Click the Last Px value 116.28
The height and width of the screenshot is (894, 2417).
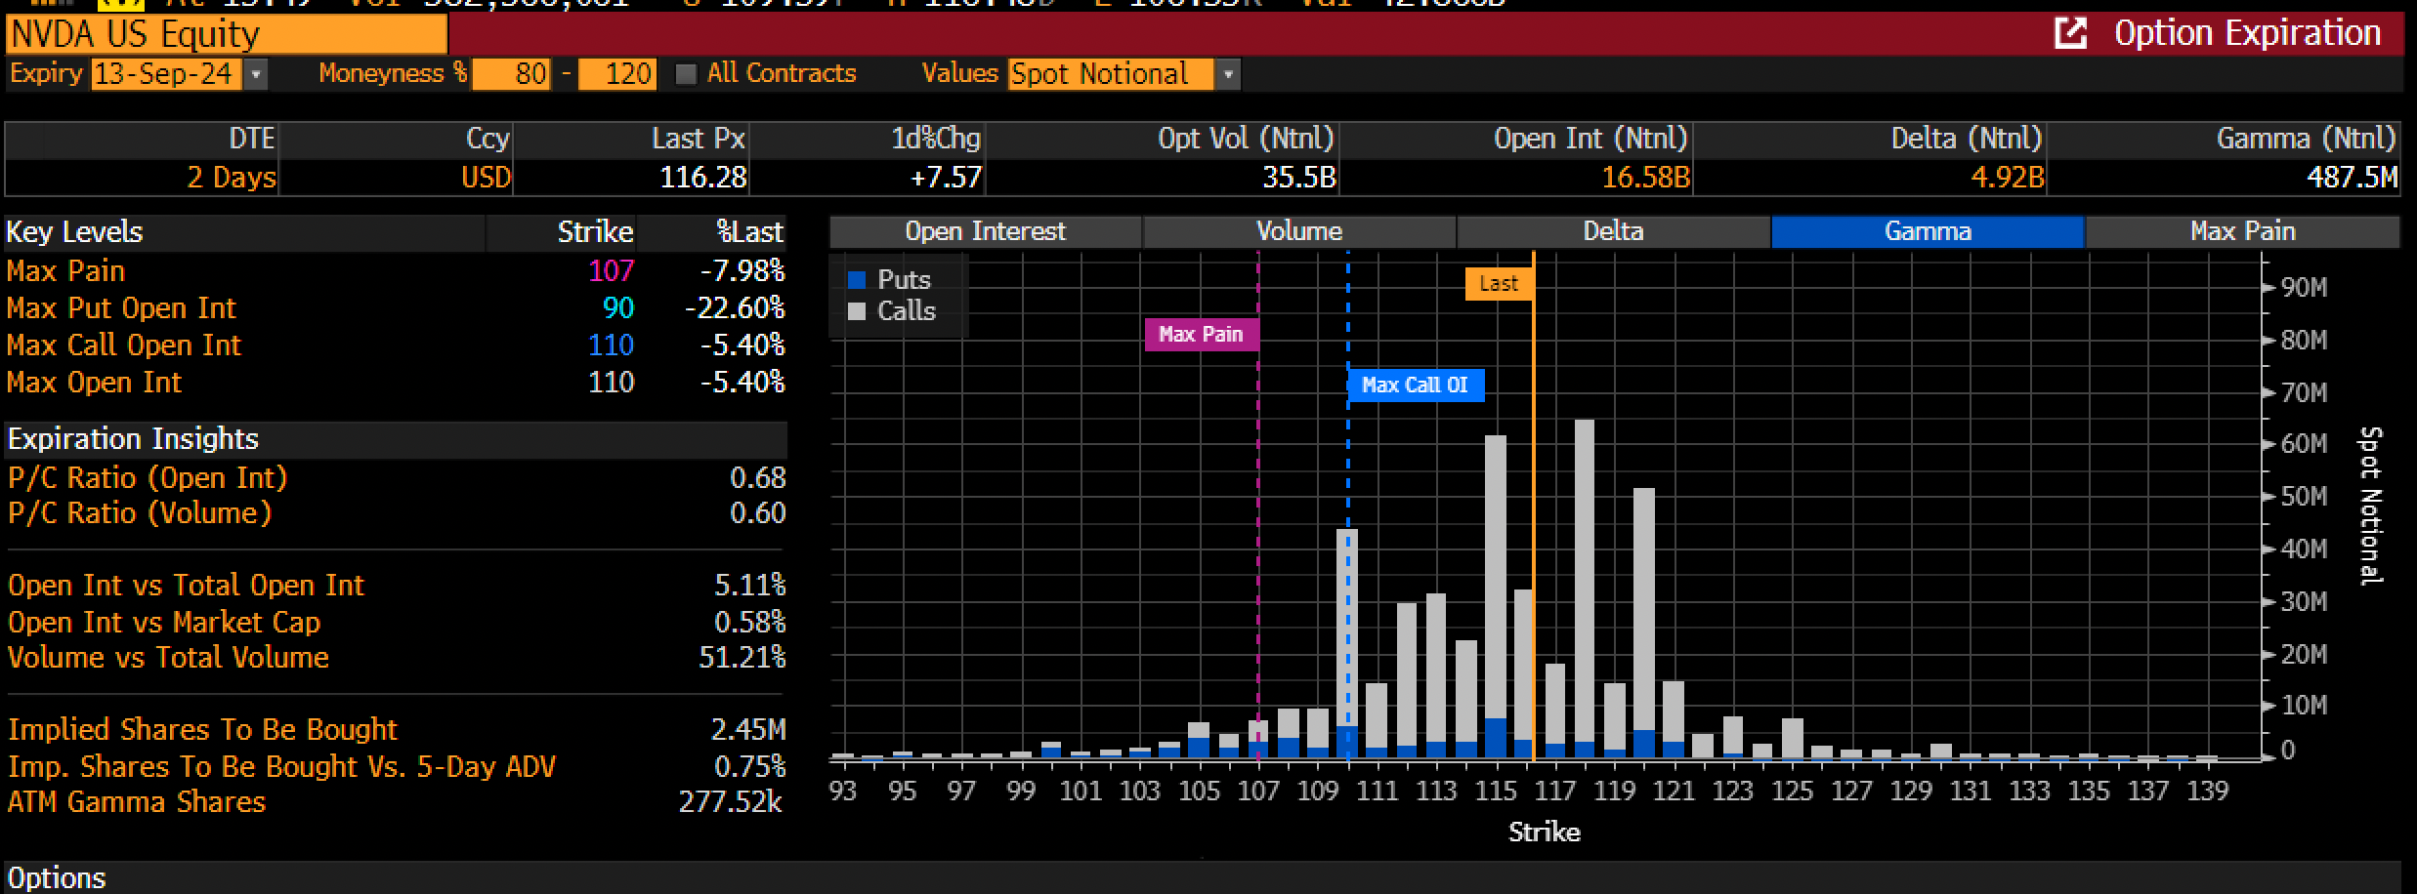[703, 178]
